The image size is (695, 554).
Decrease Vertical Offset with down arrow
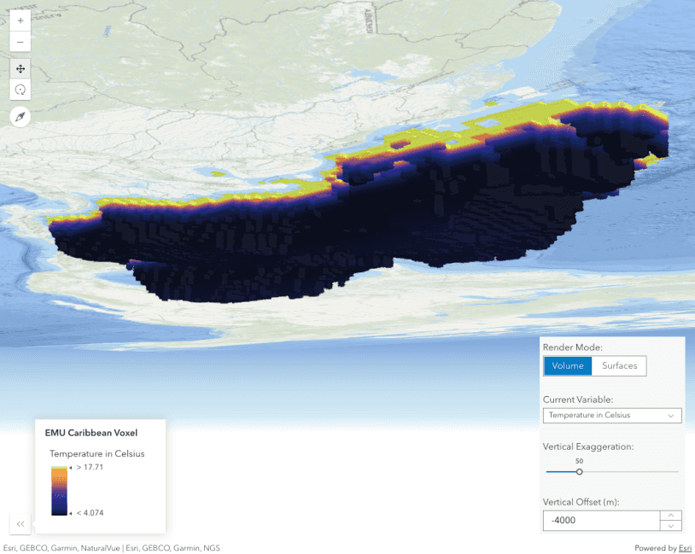[x=670, y=526]
